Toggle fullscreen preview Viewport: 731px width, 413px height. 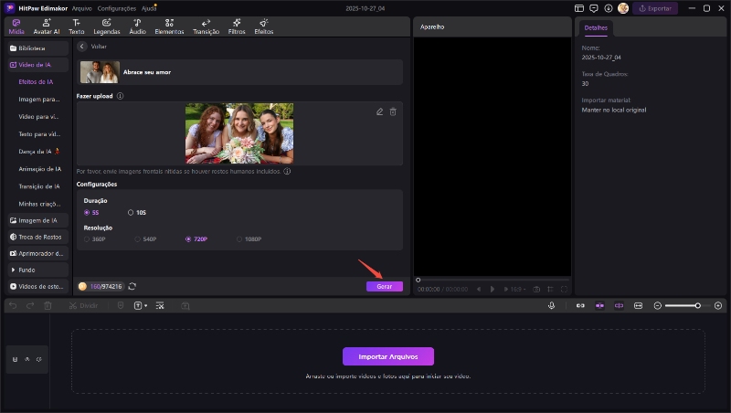[564, 289]
